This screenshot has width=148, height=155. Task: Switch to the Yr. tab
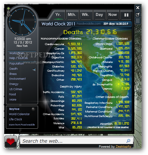click(58, 15)
